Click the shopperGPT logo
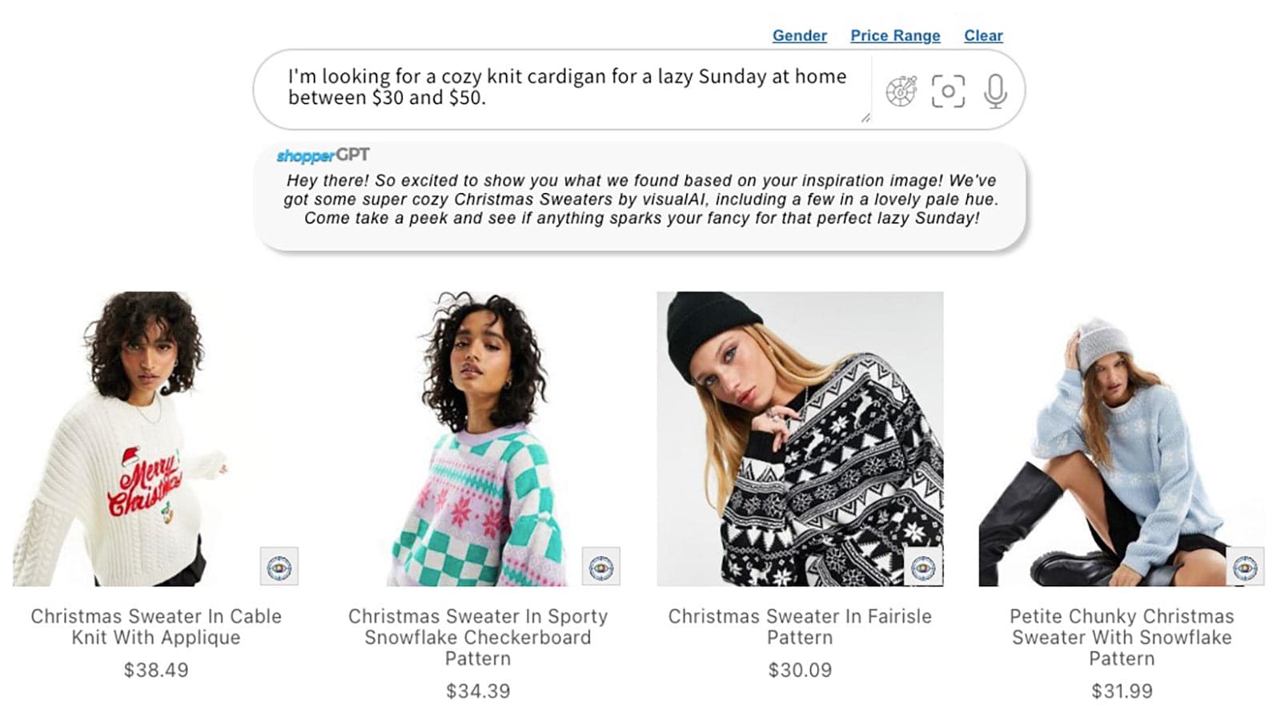Screen dimensions: 1281x721 click(x=323, y=155)
